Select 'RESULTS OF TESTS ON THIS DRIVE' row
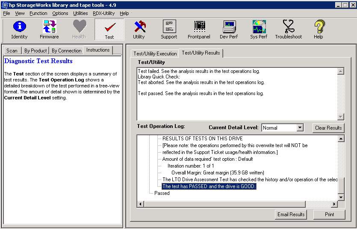 point(203,139)
